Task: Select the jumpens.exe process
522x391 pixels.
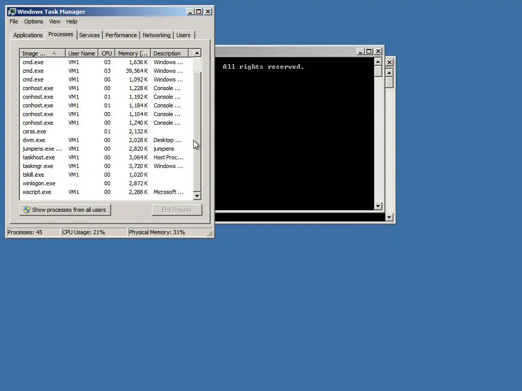Action: [x=106, y=149]
